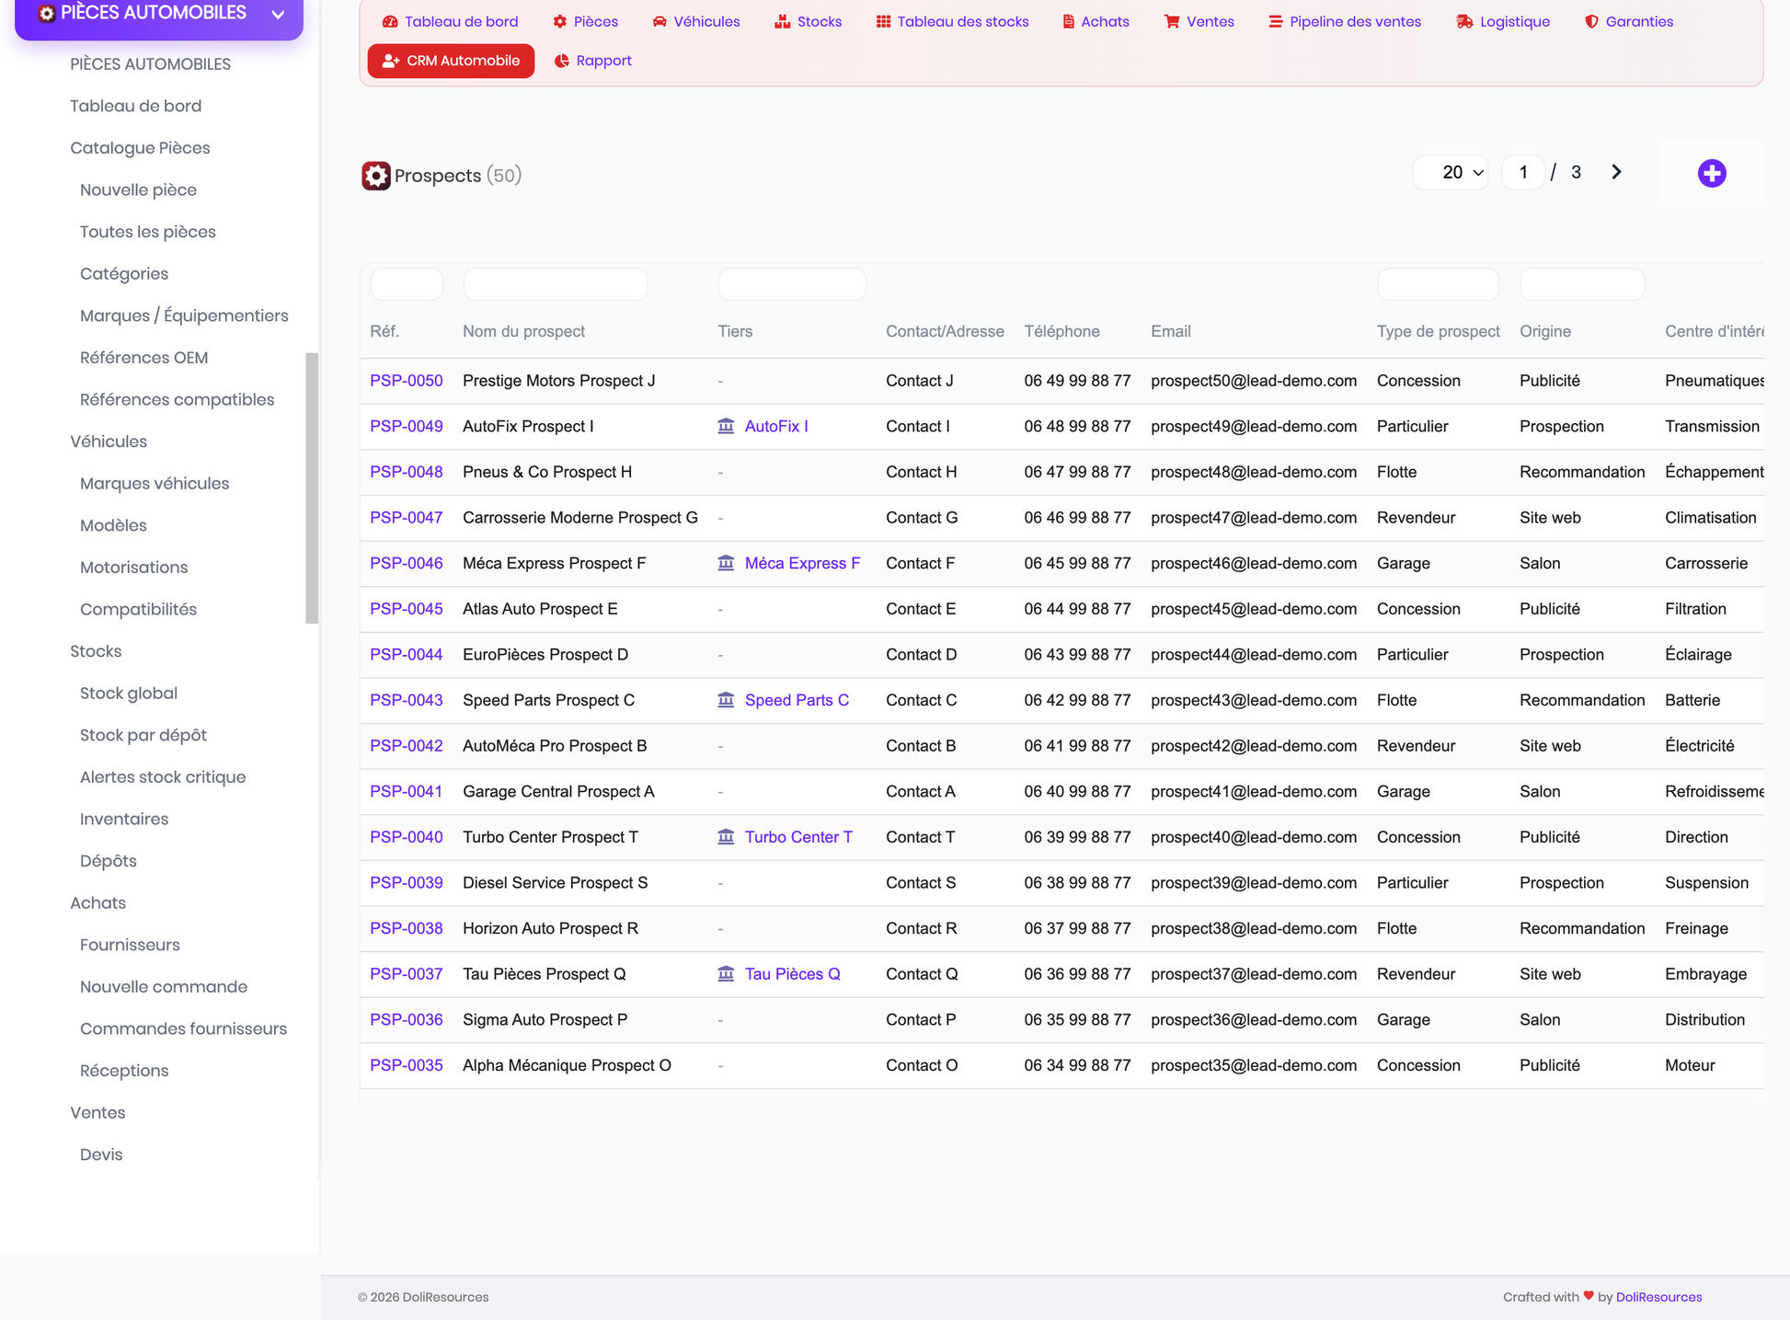Click the bank icon next to Turbo Center T
The image size is (1790, 1320).
point(726,837)
